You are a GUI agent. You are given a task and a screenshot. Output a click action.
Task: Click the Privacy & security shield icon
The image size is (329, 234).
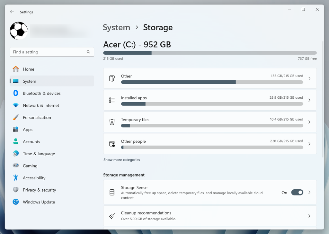16,190
